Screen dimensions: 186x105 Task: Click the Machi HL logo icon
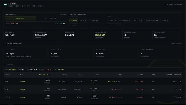[5, 5]
